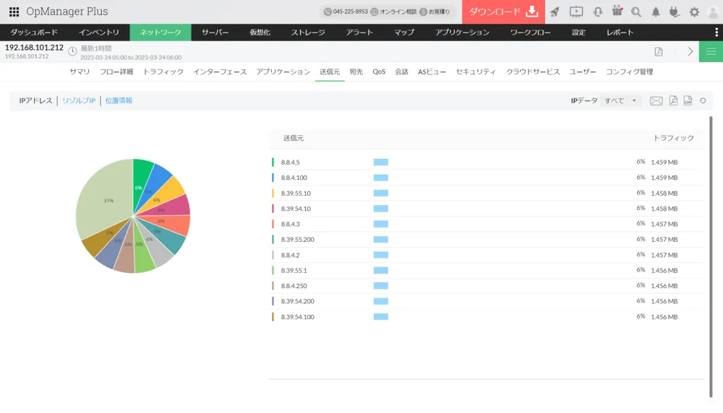Go to next device arrow
723x413 pixels.
coord(690,51)
